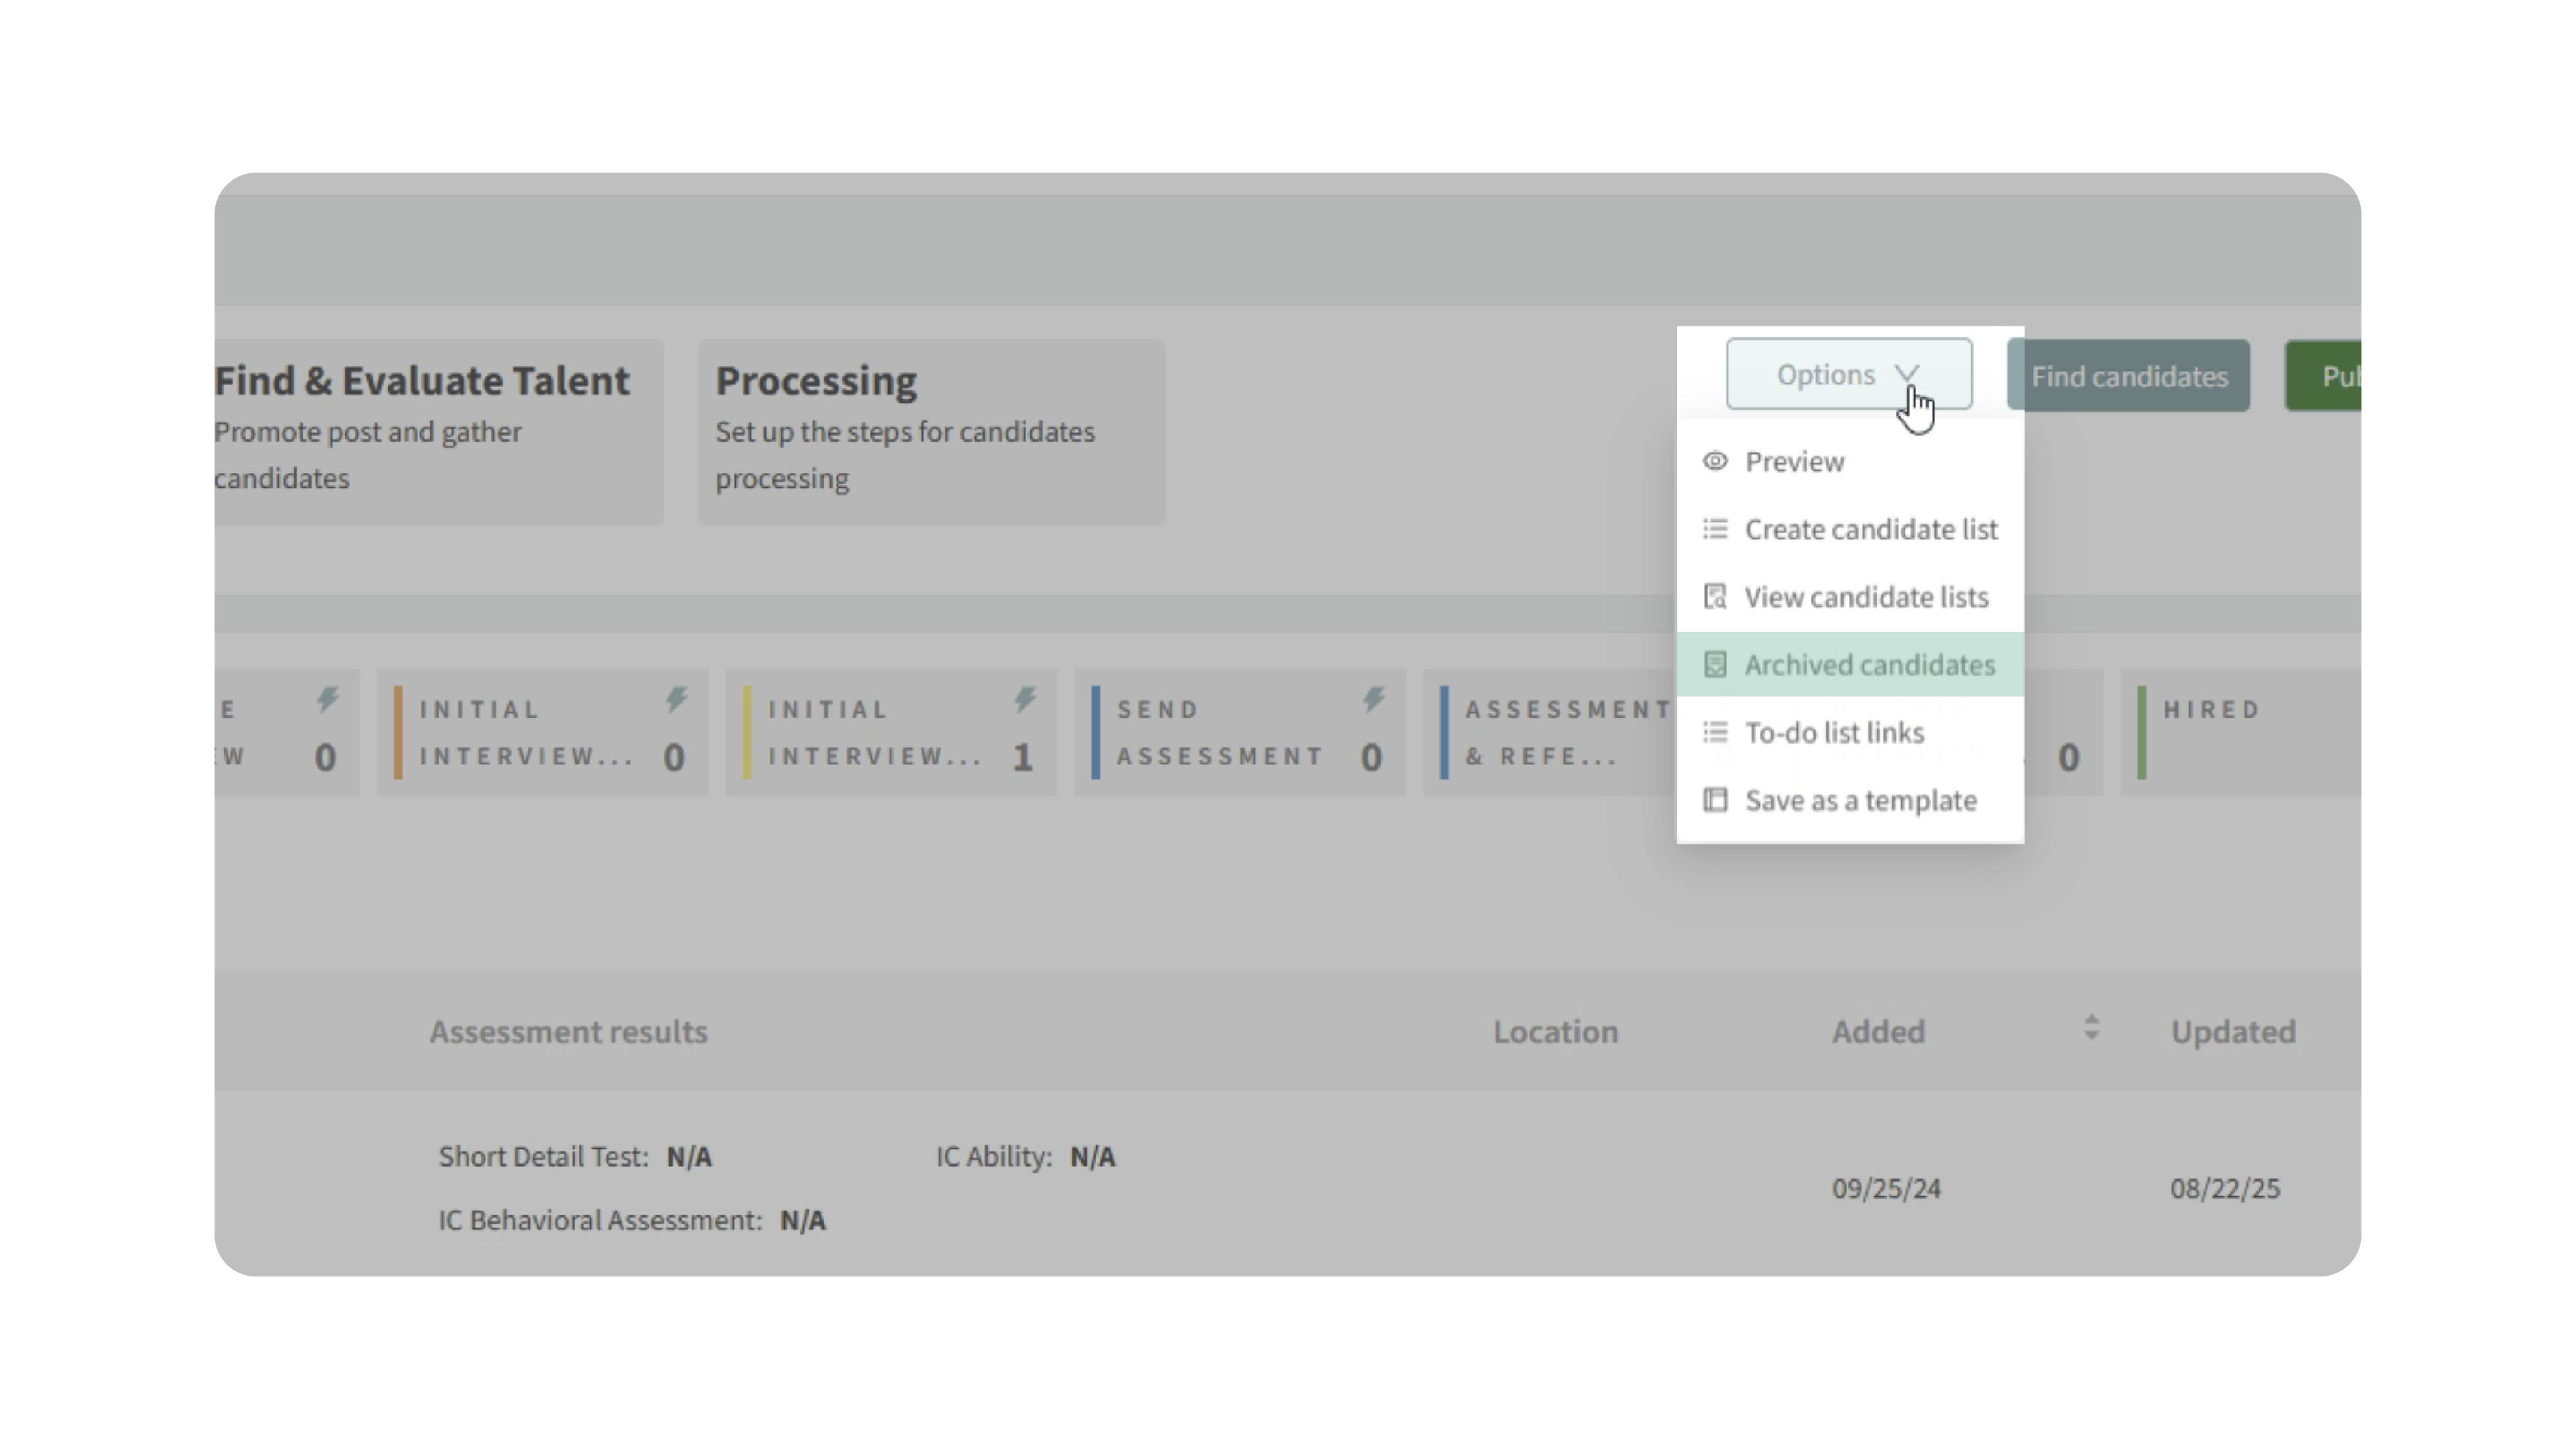Click lightning bolt icon on Send Assessment stage
2576x1449 pixels.
tap(1374, 700)
